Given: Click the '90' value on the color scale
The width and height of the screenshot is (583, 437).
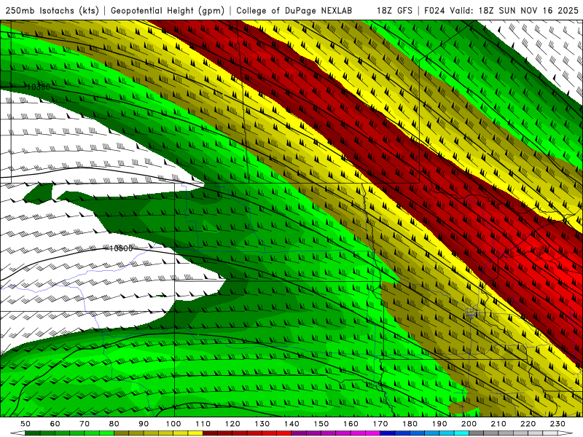Looking at the screenshot, I should pos(144,424).
